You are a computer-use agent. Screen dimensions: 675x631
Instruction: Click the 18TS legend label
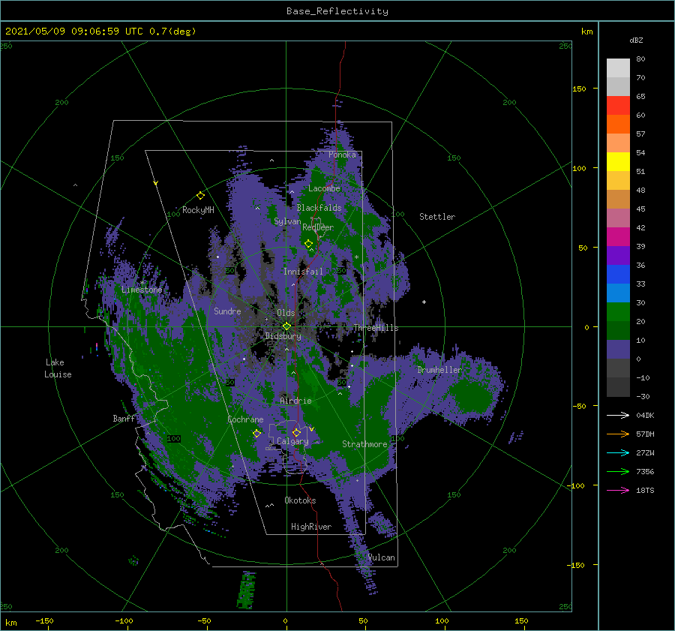tap(645, 490)
